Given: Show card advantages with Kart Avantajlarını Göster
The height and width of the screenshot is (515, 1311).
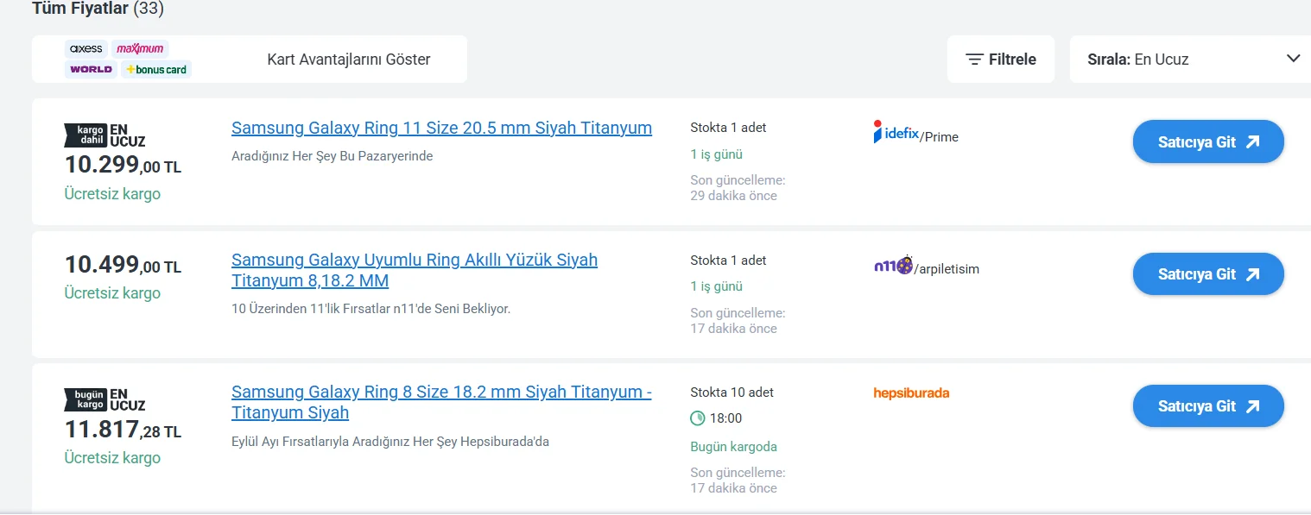Looking at the screenshot, I should (x=349, y=60).
